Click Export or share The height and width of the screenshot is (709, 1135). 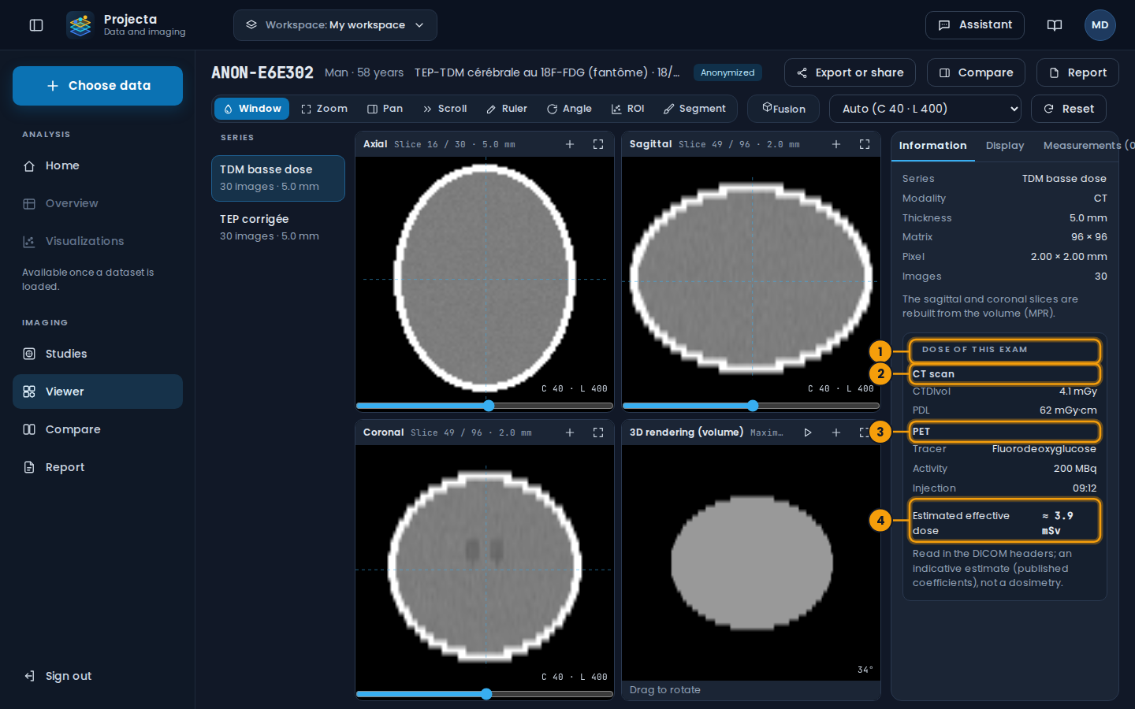[x=850, y=72]
